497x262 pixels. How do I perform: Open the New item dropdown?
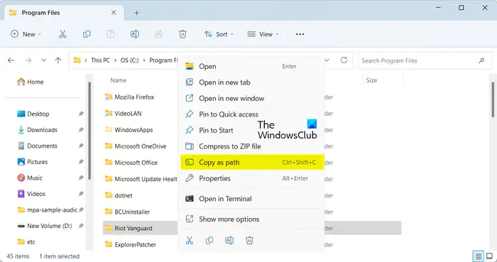pos(26,34)
